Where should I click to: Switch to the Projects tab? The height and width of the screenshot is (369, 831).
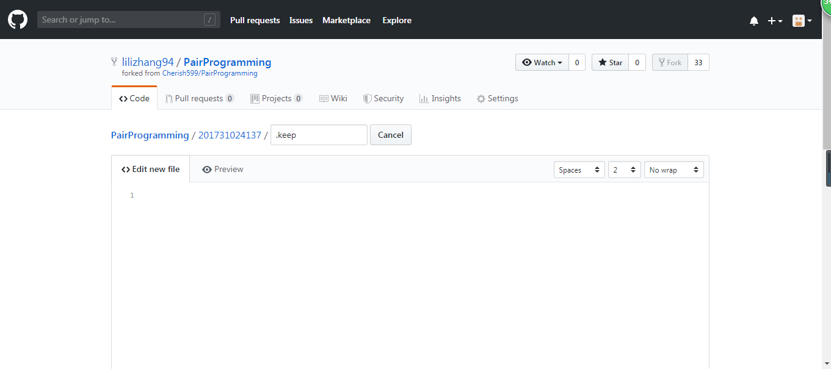277,98
